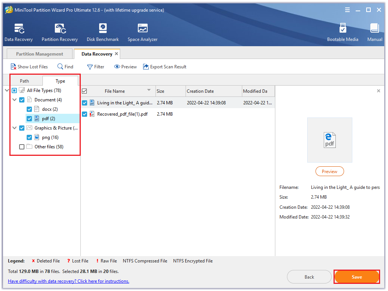
Task: Sort by the Modified Date column
Action: [258, 91]
